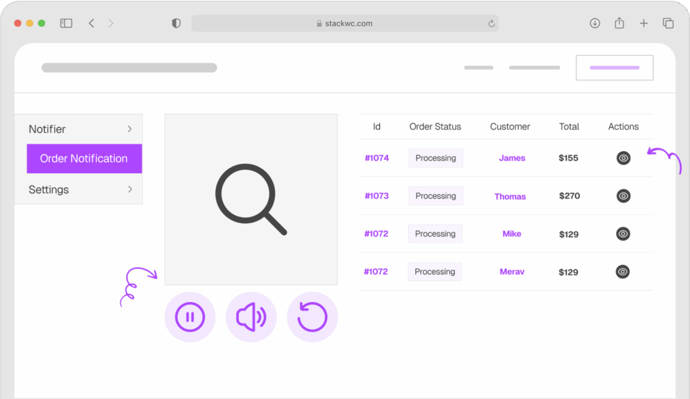Screen dimensions: 690x399
Task: Click the Actions column header
Action: (x=623, y=126)
